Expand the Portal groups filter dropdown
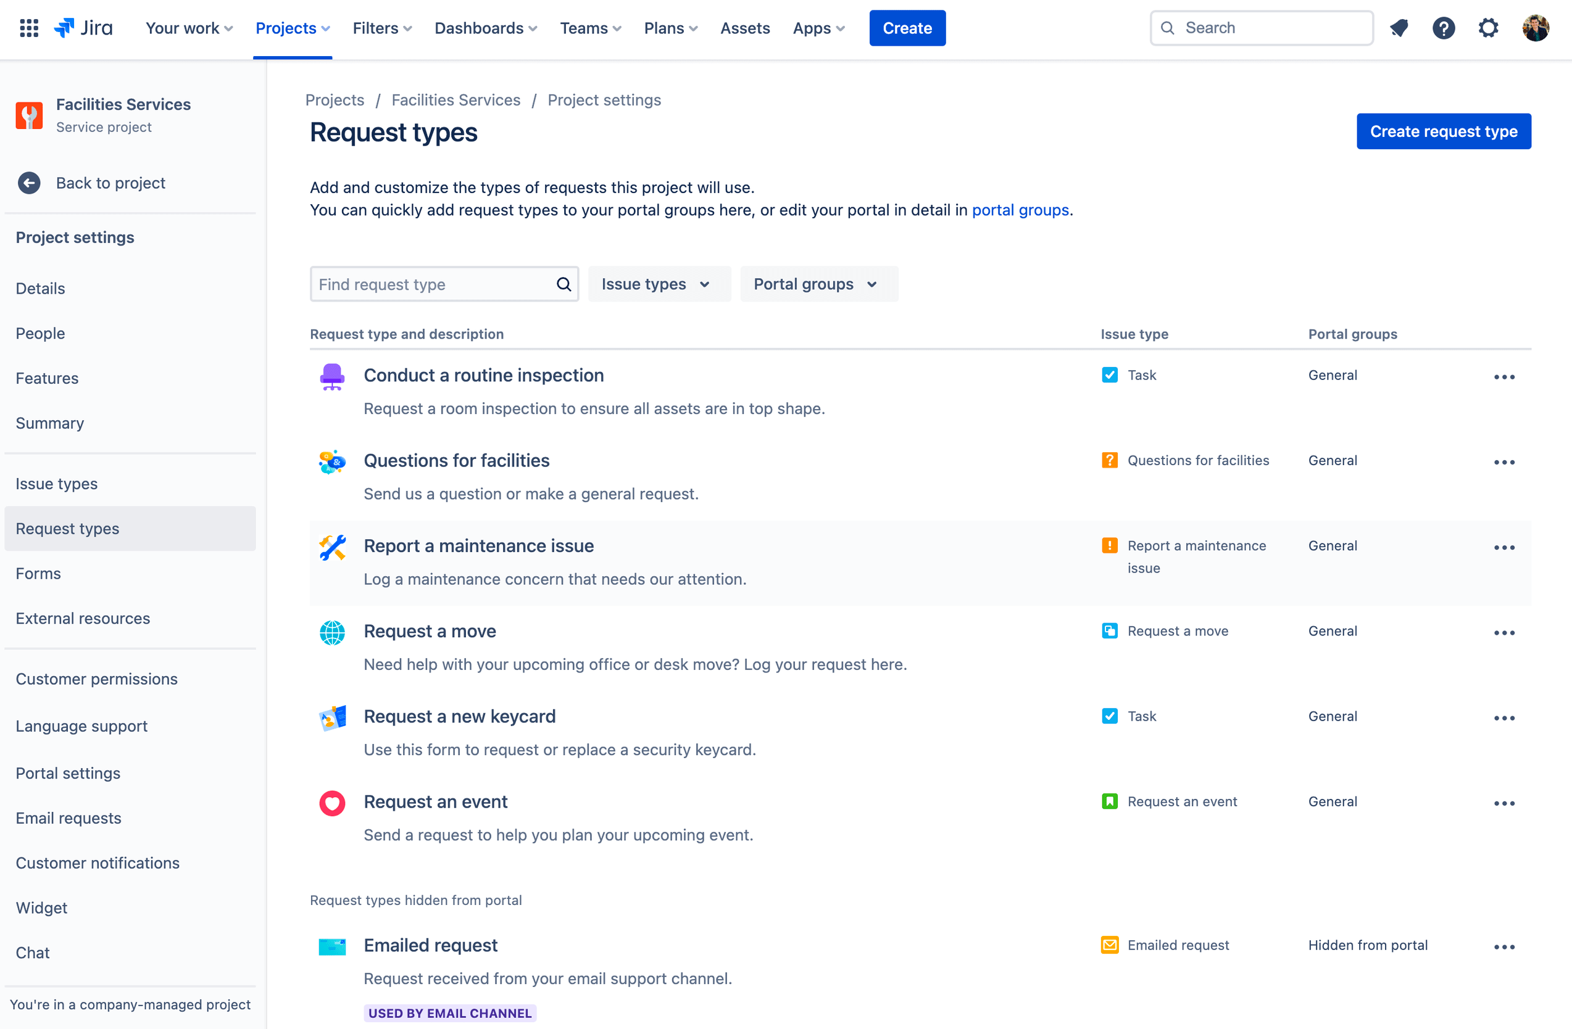Viewport: 1572px width, 1029px height. (815, 284)
